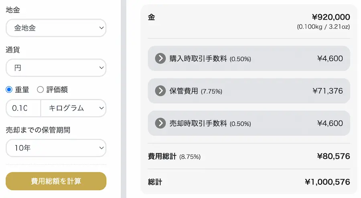
Task: Click the 費用総額を計算 button
Action: 56,181
